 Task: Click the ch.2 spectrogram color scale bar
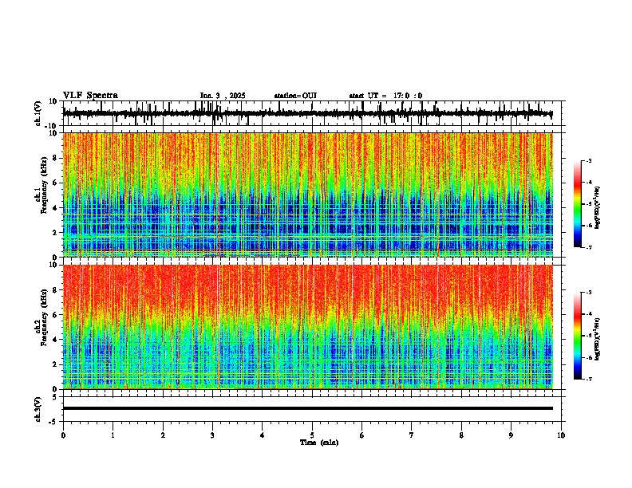pos(578,336)
